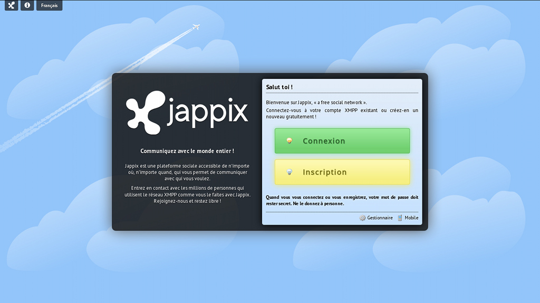The image size is (540, 303).
Task: Click the gear icon beside Gestionnaire
Action: coord(362,218)
